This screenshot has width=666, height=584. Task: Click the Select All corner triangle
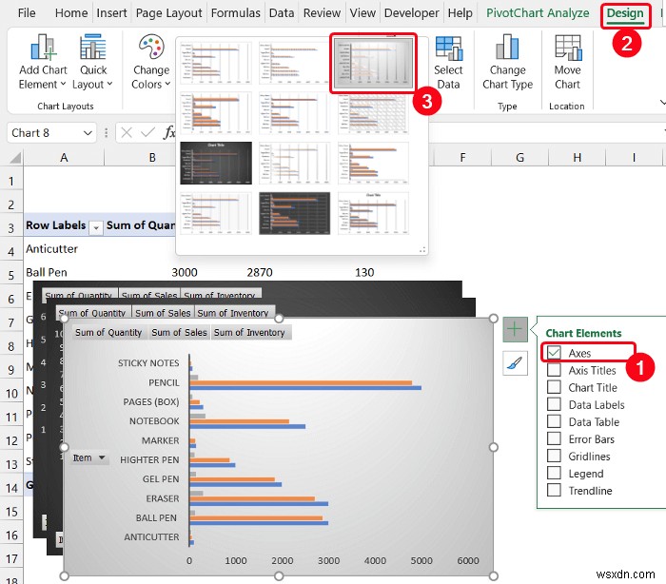point(15,158)
